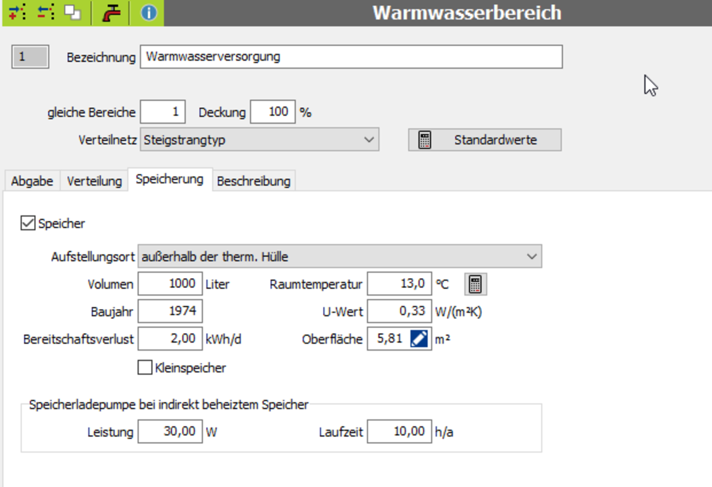Click calculator icon on Standardwerte button

click(425, 140)
